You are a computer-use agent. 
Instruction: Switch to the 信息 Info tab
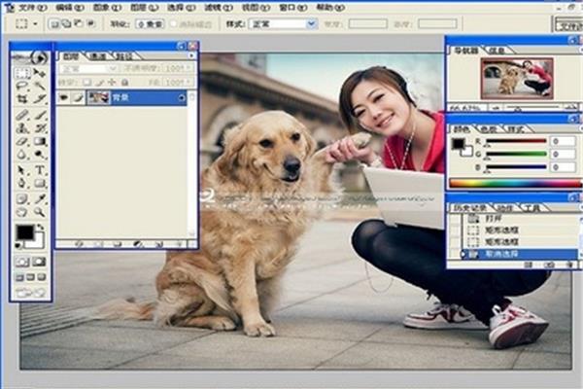tap(497, 51)
